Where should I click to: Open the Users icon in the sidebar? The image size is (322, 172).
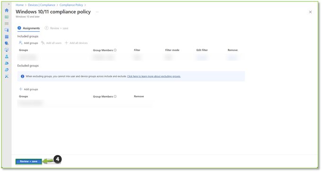pos(7,56)
